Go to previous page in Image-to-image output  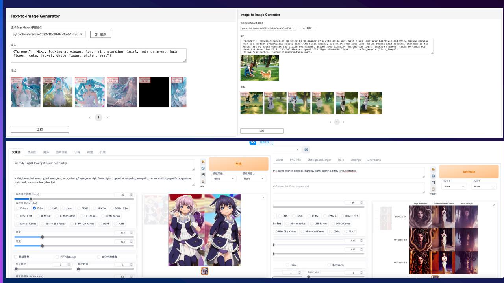[330, 122]
